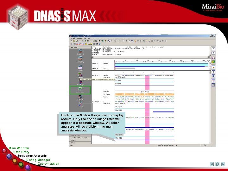Click the chart graph icon in right sidebar

tap(213, 58)
